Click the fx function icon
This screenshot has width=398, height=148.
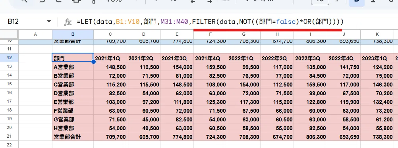click(68, 22)
